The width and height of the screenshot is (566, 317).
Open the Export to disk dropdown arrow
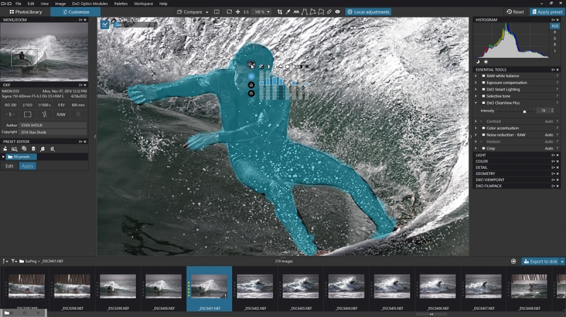(562, 261)
